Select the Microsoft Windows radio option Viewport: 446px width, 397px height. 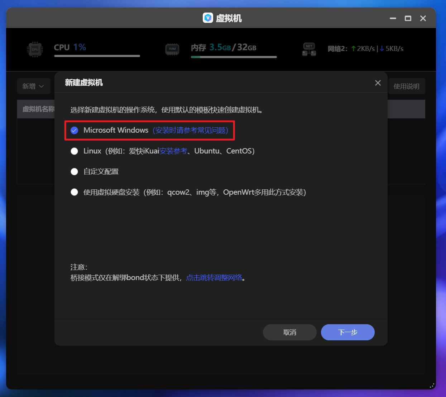coord(74,130)
